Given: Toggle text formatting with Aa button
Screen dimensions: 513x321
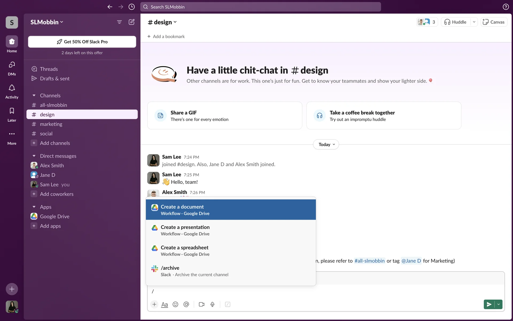Looking at the screenshot, I should [x=165, y=304].
